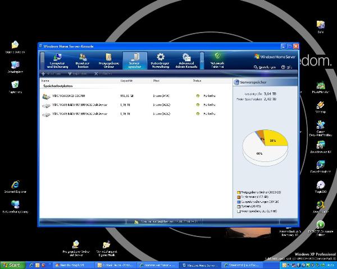Launch Internet Explorer from the Quick Launch bar
Viewport: 337px width, 269px height.
click(x=31, y=265)
